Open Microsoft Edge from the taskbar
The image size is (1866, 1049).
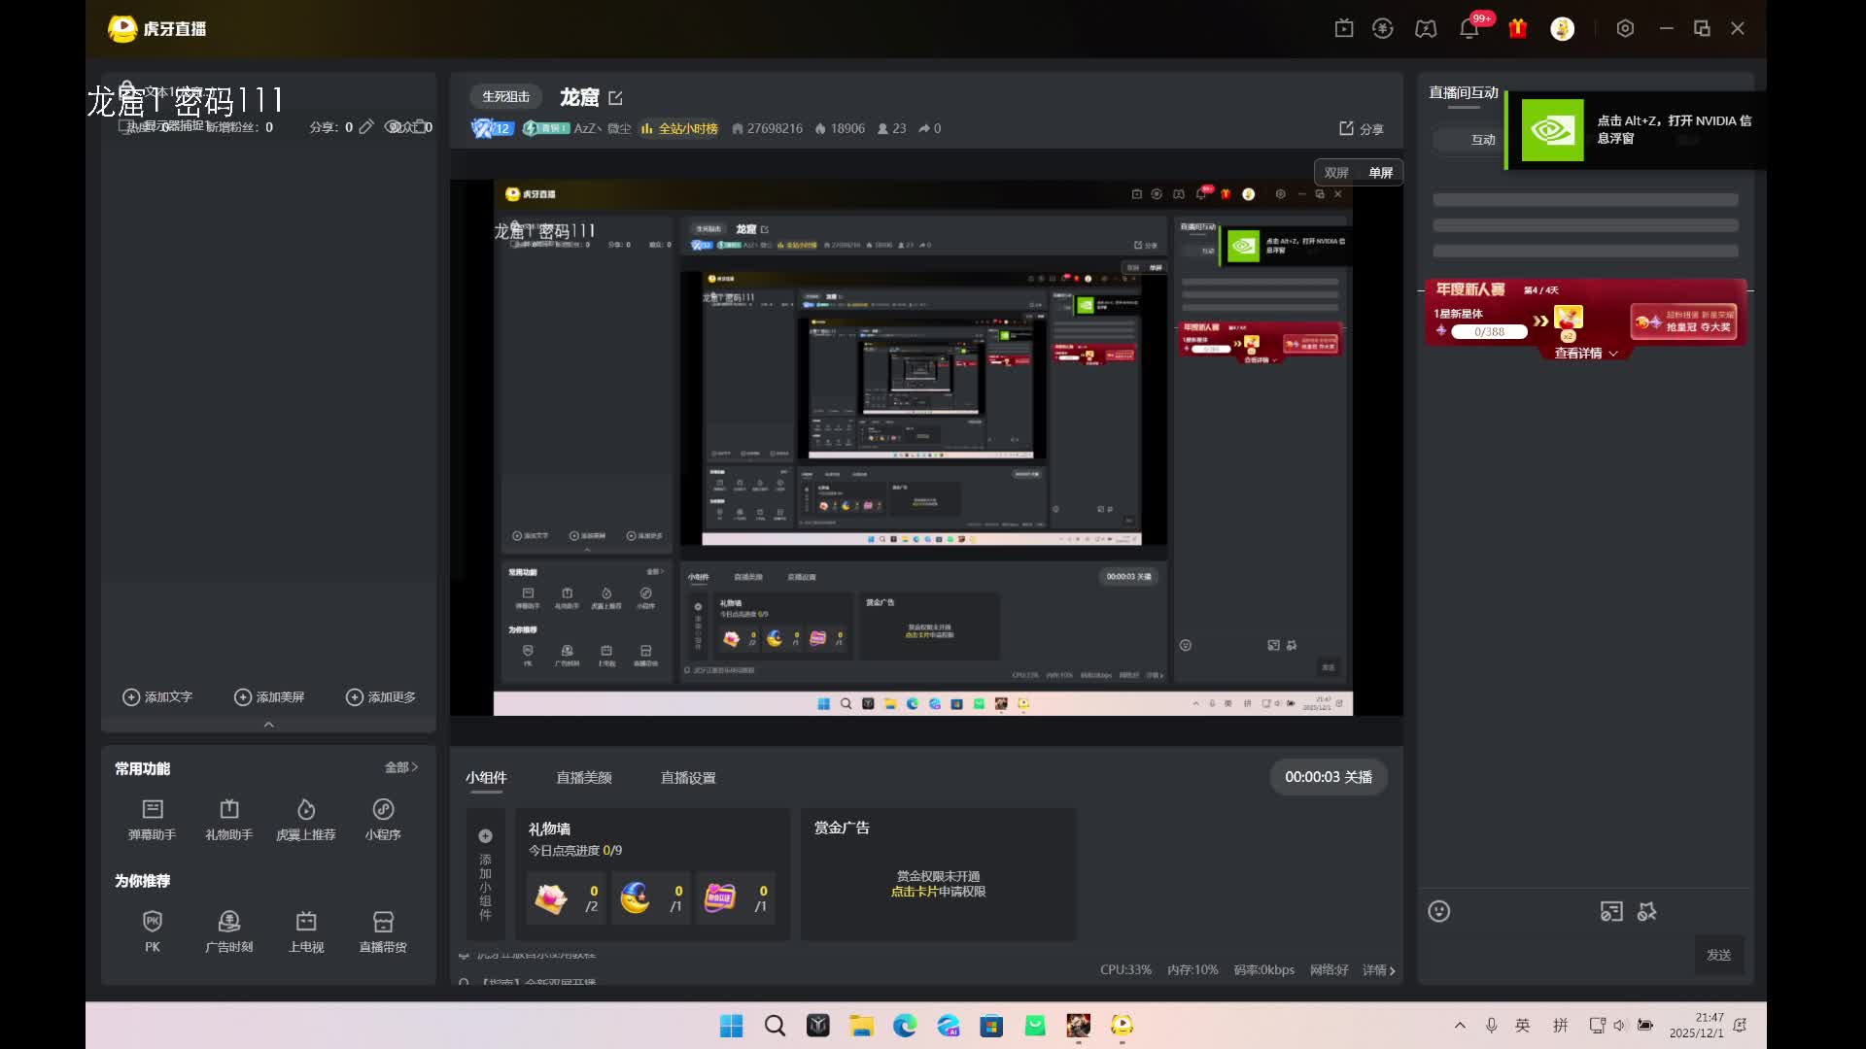[905, 1026]
